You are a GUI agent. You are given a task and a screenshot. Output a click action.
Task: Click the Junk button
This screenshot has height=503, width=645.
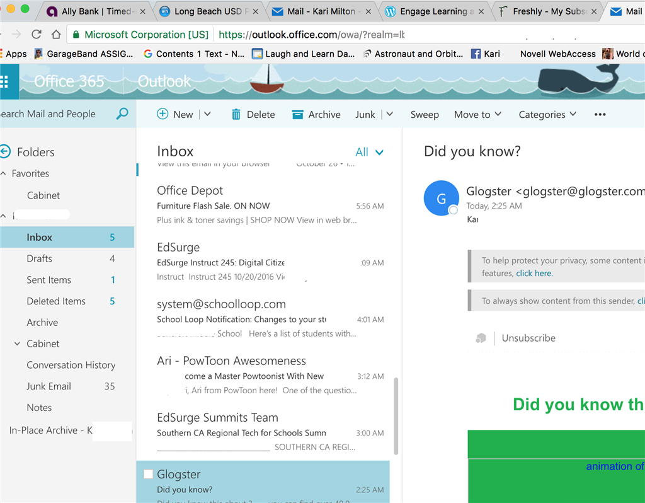[365, 115]
